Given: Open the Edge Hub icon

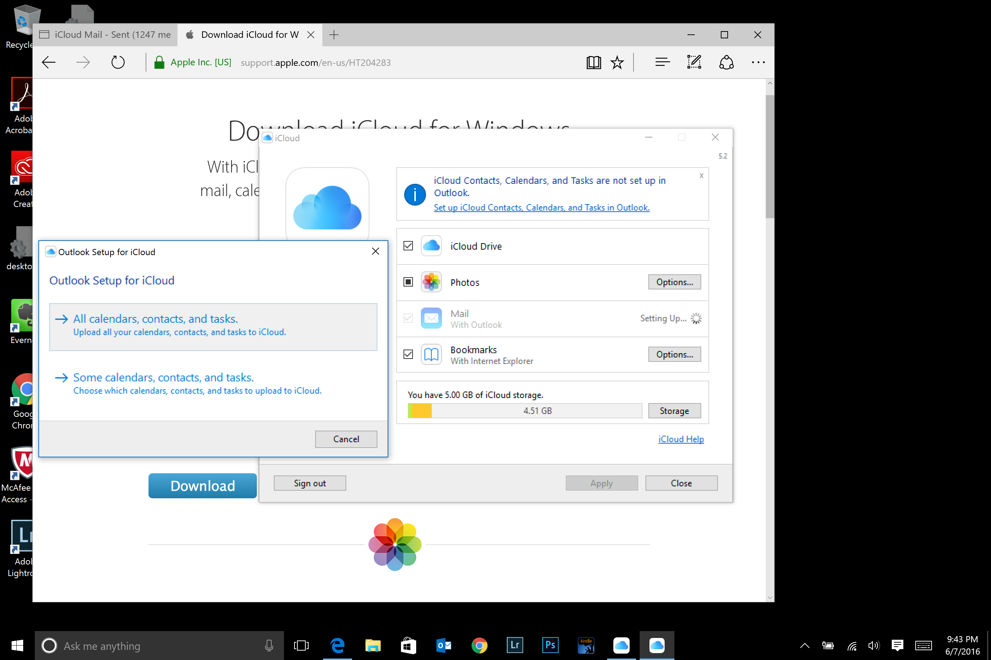Looking at the screenshot, I should pos(662,63).
